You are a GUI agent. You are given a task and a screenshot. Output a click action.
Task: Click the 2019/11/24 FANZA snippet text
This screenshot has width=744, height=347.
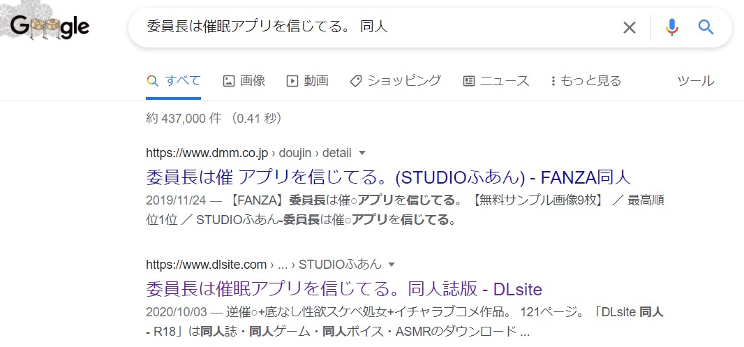(x=406, y=210)
